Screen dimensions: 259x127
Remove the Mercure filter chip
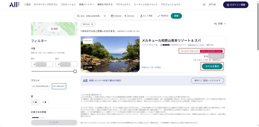92,24
